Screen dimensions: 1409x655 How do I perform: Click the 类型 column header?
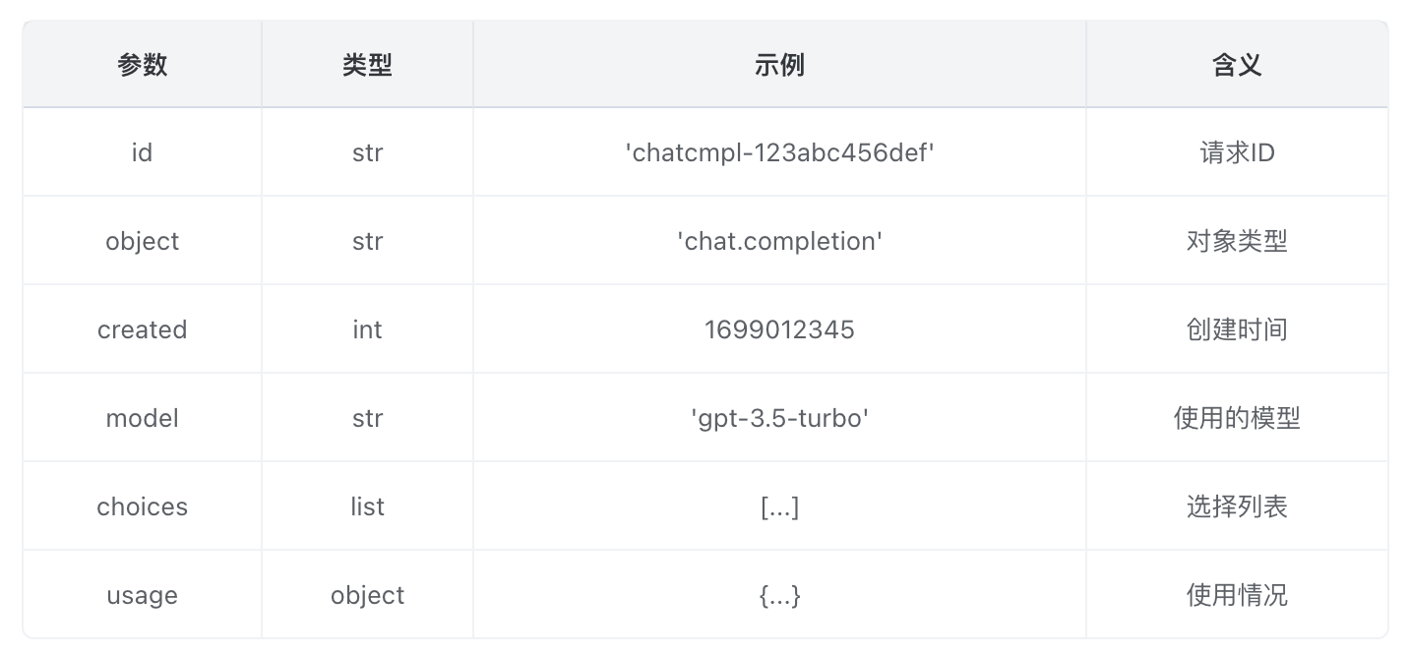pyautogui.click(x=367, y=65)
